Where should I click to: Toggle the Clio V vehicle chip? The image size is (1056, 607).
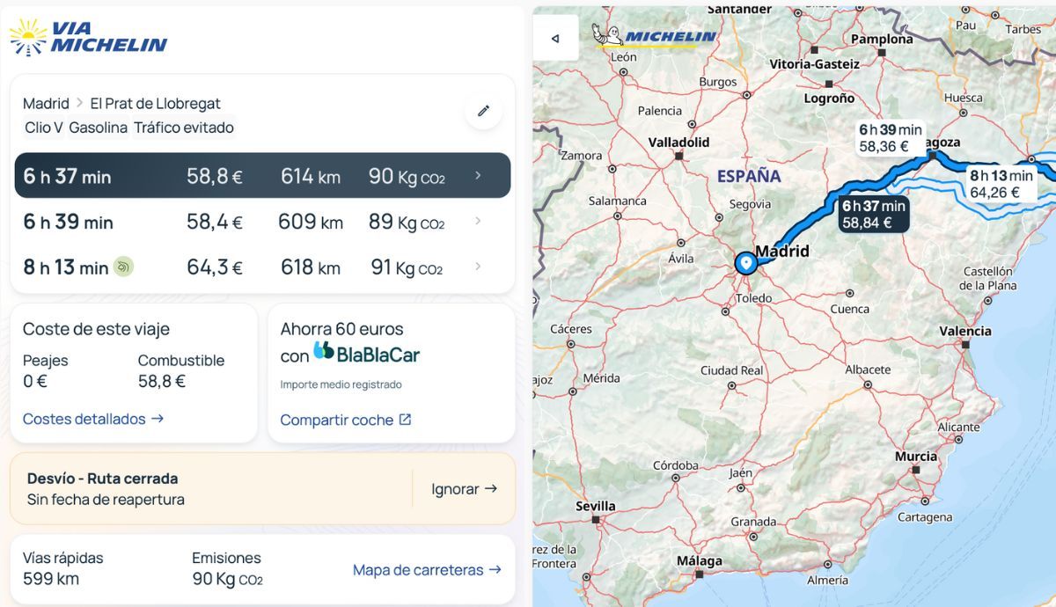(42, 128)
